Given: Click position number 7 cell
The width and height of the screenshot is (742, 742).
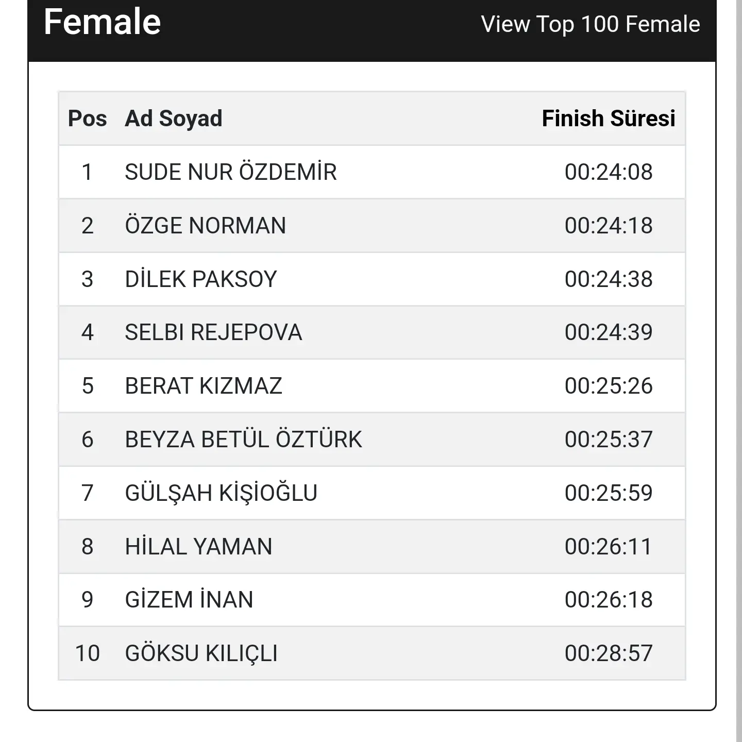Looking at the screenshot, I should point(87,493).
